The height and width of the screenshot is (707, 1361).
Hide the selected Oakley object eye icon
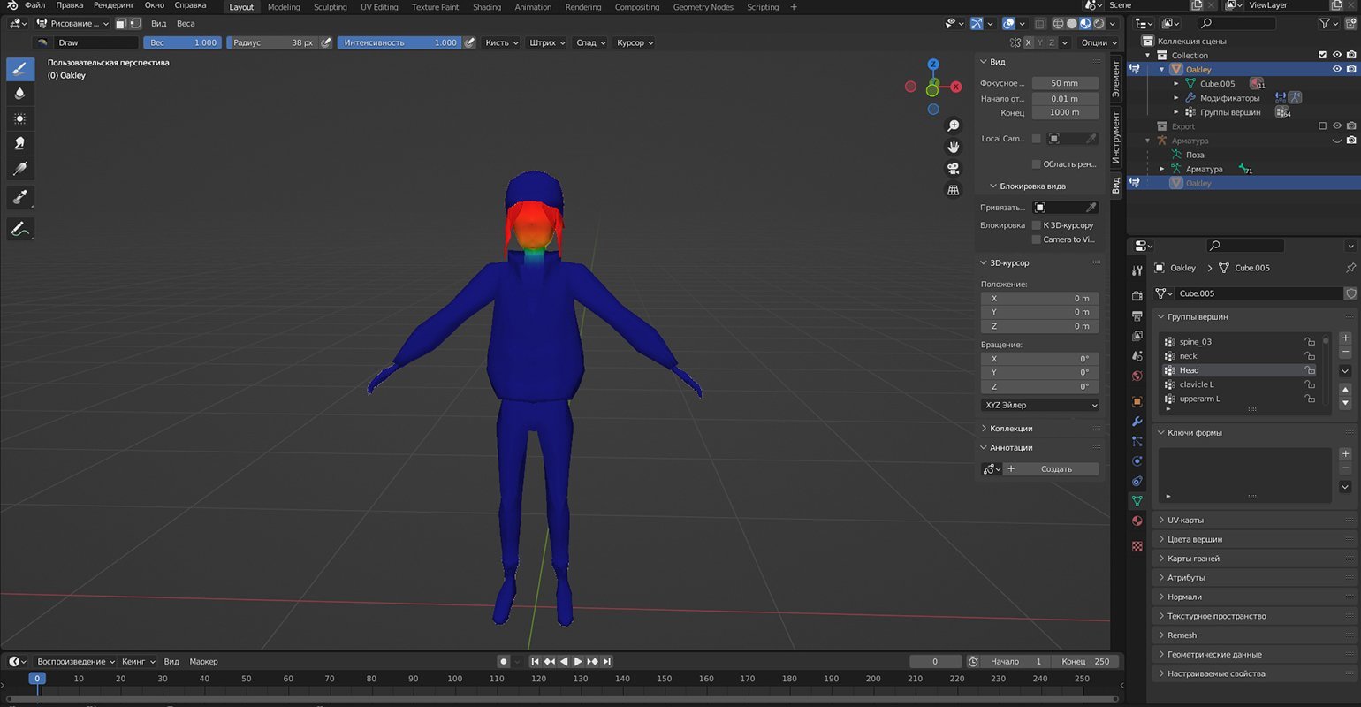click(x=1337, y=69)
